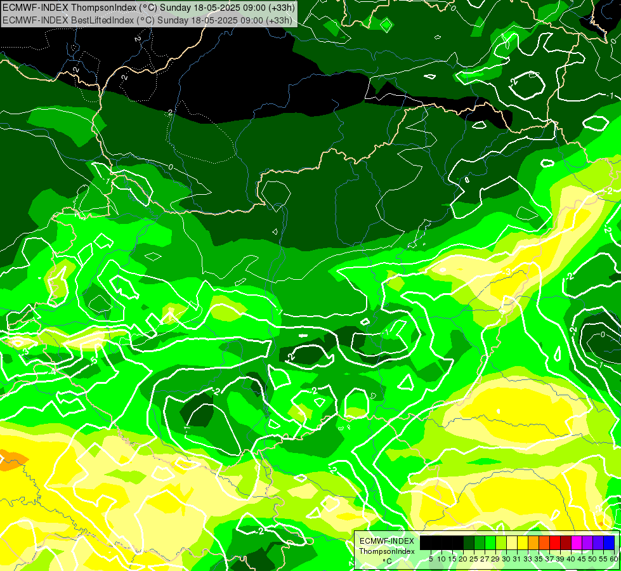Pick the yellow-green legend swatch (29-30)
Viewport: 621px width, 571px height.
click(501, 543)
